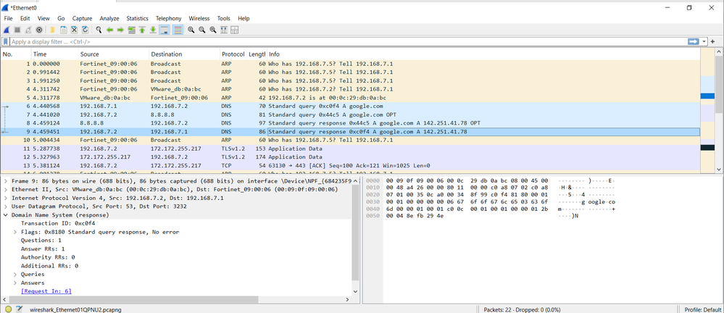Open the Tools menu
Image resolution: width=724 pixels, height=313 pixels.
(x=223, y=18)
